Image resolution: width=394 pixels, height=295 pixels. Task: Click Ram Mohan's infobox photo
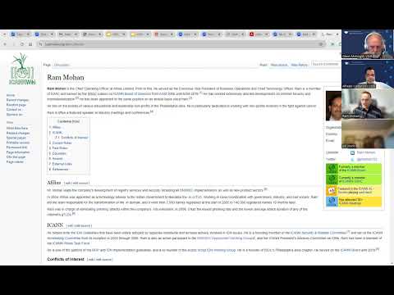point(333,106)
